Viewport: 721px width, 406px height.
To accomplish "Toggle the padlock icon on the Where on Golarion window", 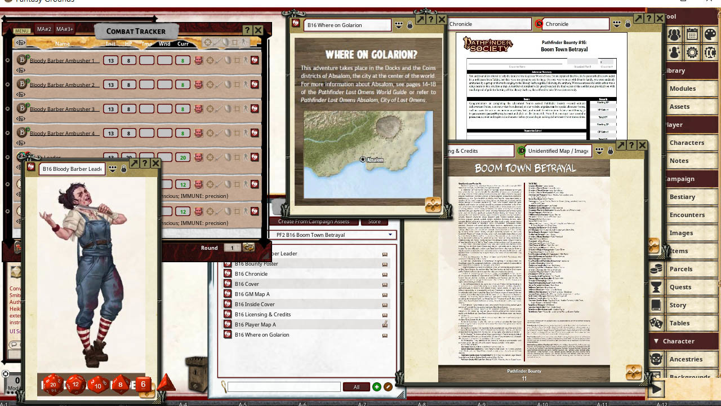I will pyautogui.click(x=410, y=25).
